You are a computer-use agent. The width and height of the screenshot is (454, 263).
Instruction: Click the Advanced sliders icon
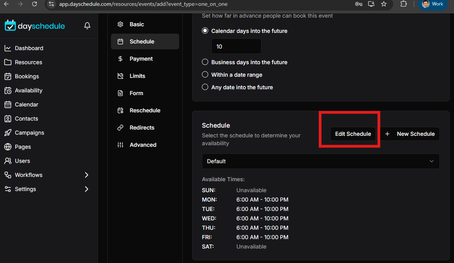pos(120,145)
